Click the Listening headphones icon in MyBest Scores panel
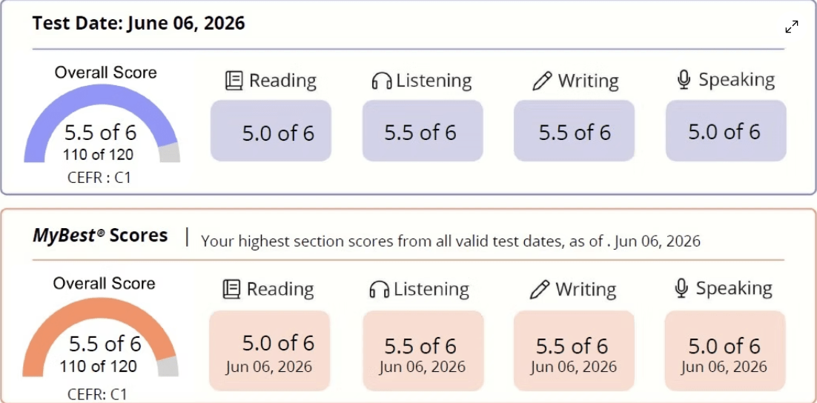This screenshot has height=403, width=817. tap(380, 290)
